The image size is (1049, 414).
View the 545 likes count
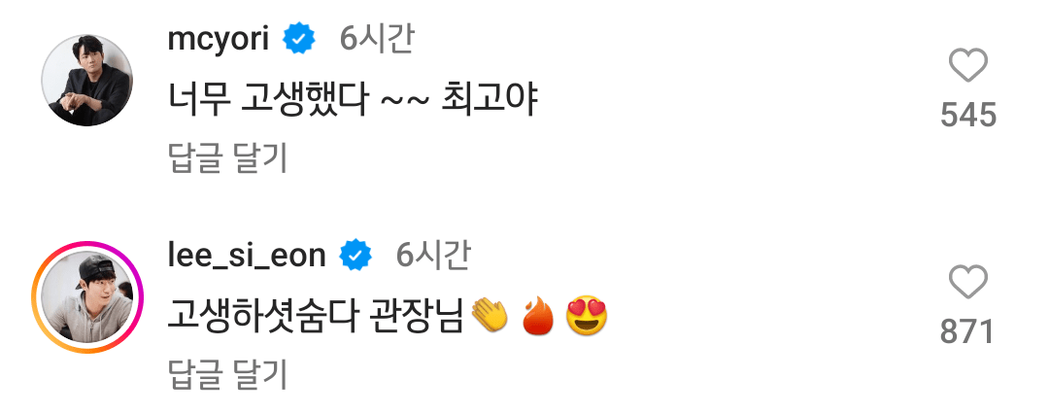point(968,116)
